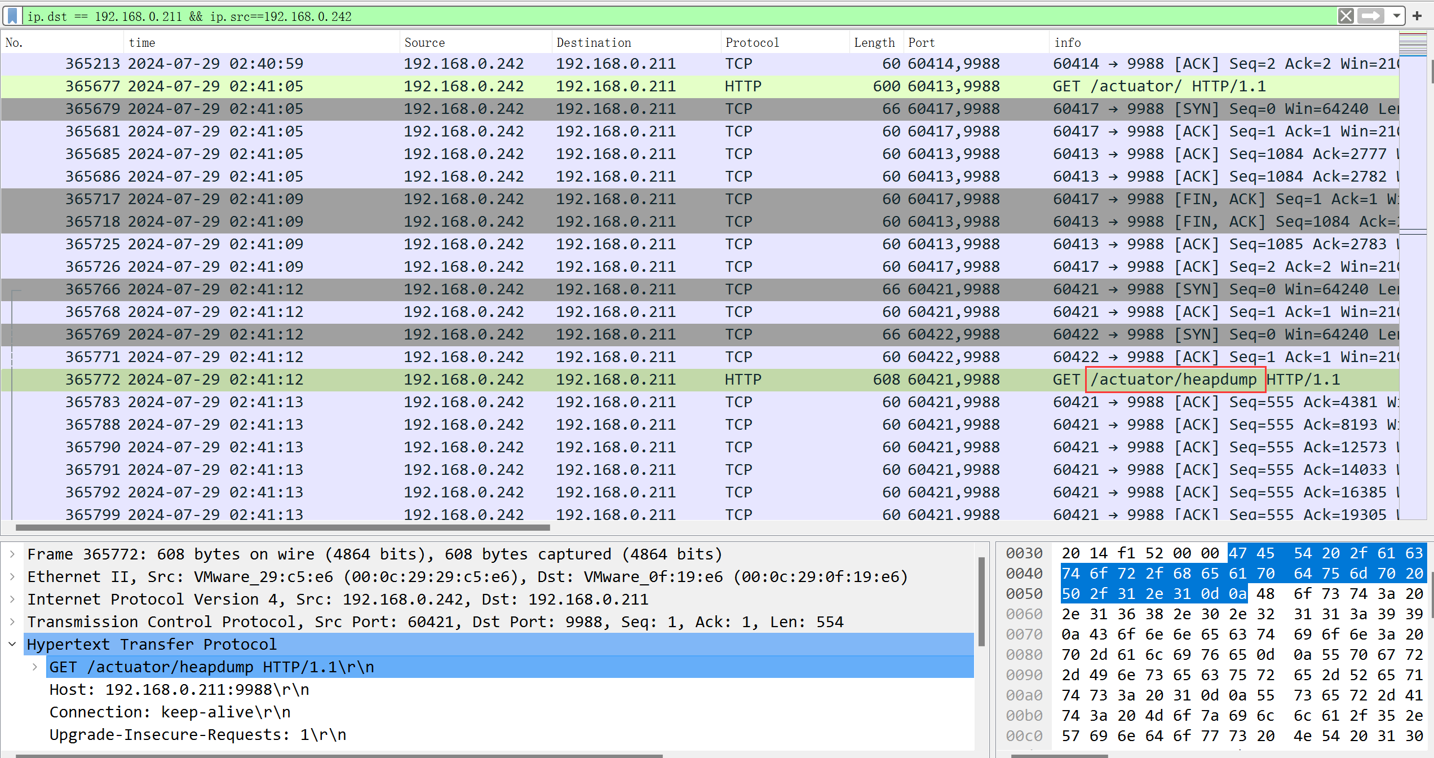Expand the Frame 365772 tree node
Viewport: 1434px width, 758px height.
coord(12,554)
